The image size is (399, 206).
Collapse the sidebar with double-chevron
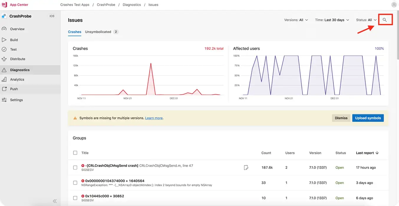coord(55,201)
